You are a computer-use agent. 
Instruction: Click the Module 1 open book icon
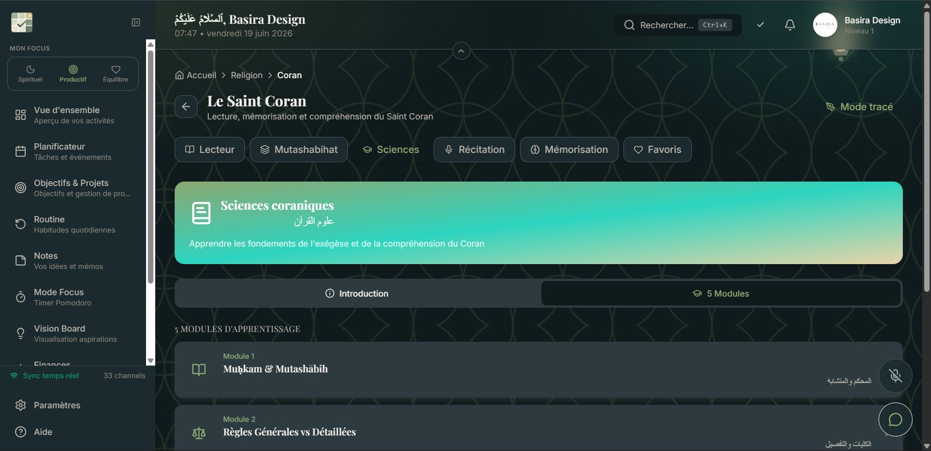pos(199,370)
